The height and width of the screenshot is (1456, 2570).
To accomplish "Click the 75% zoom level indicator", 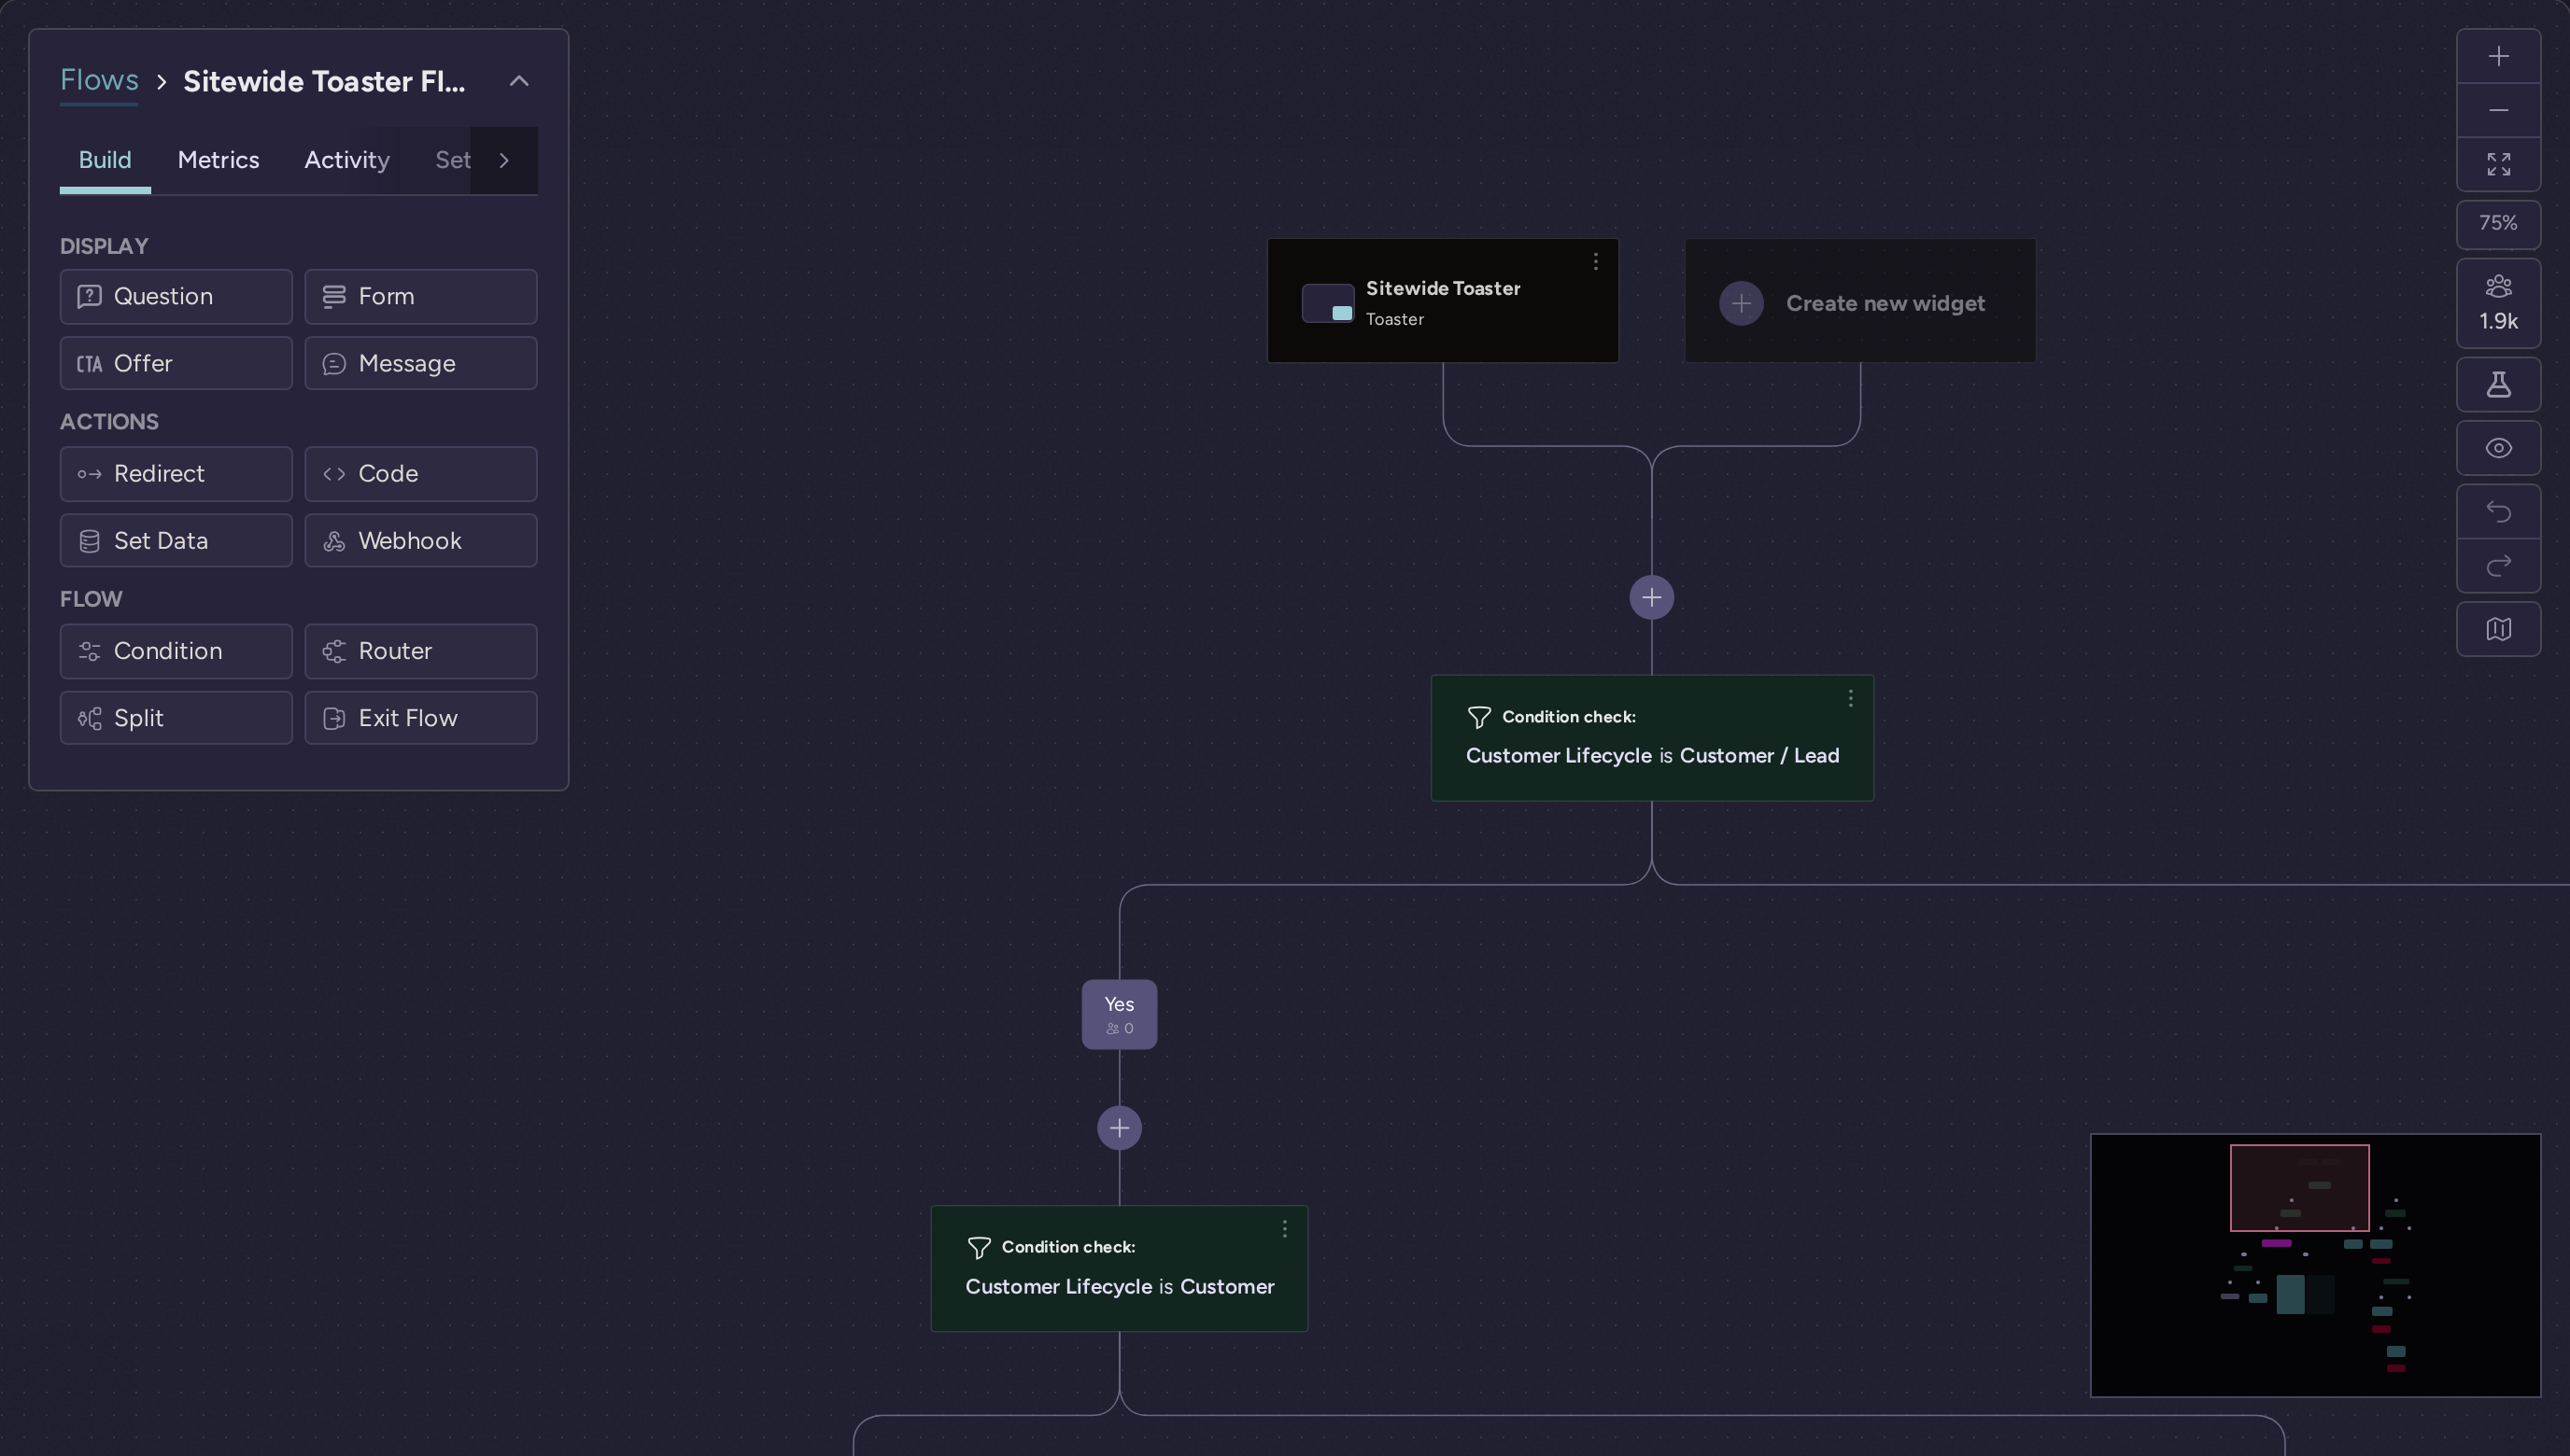I will [x=2498, y=223].
